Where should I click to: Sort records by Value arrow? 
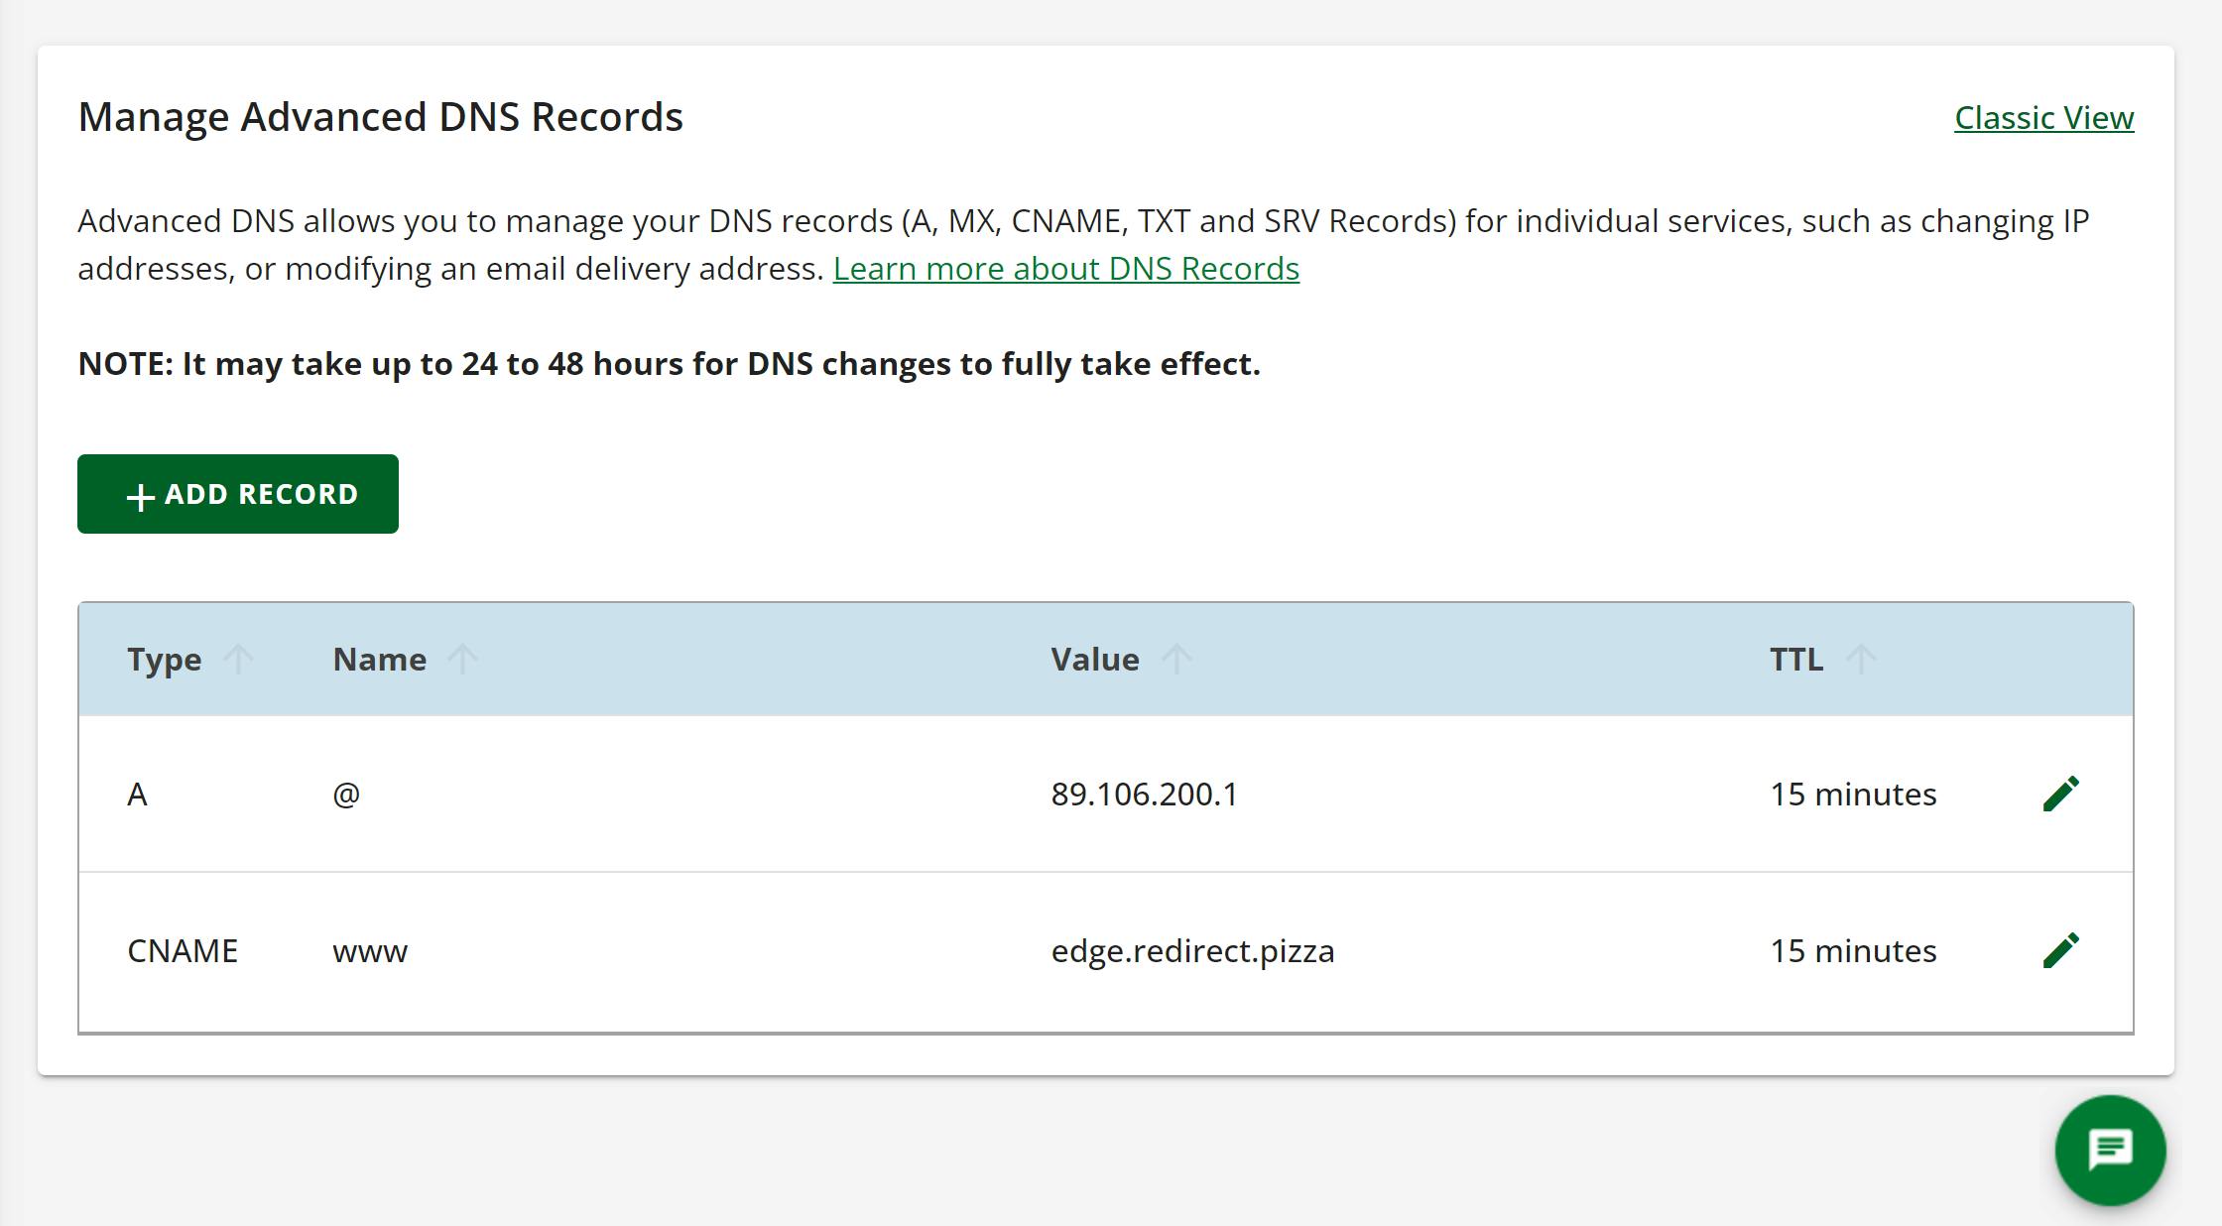1176,659
